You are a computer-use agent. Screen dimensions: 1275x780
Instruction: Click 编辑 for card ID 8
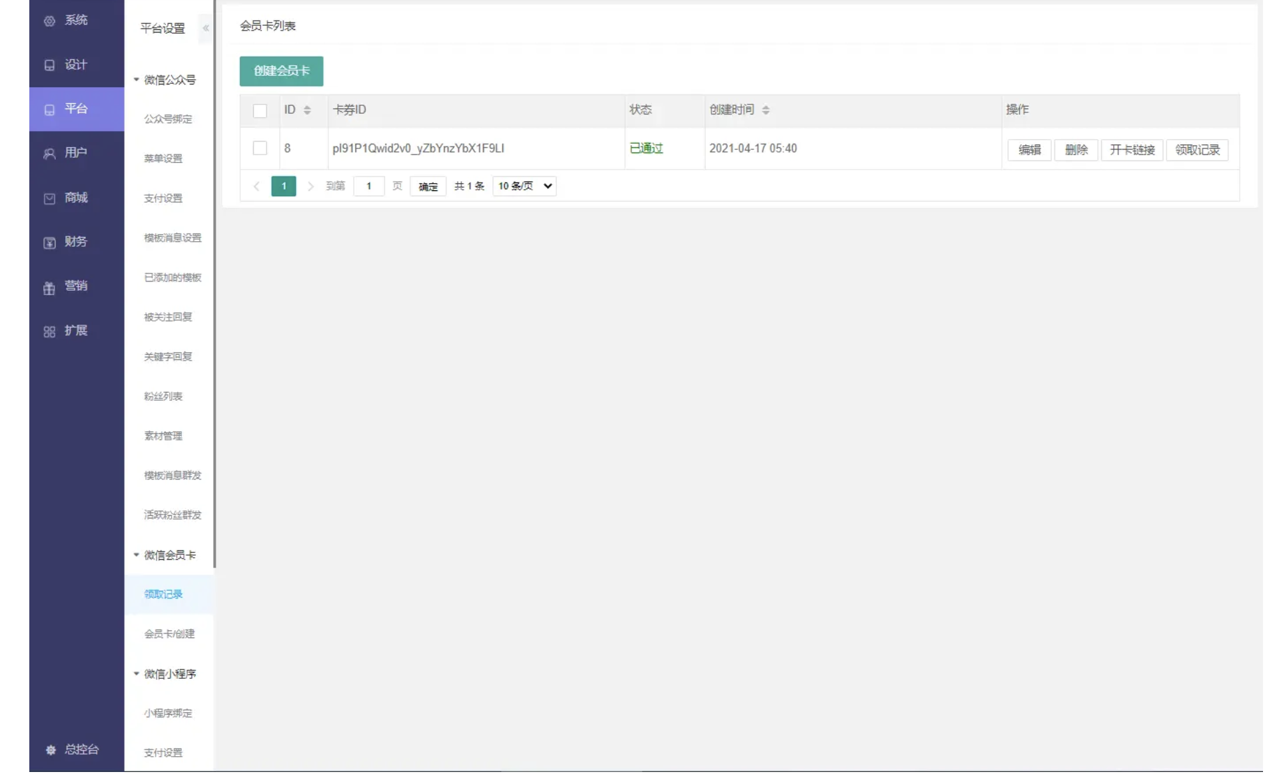point(1029,150)
